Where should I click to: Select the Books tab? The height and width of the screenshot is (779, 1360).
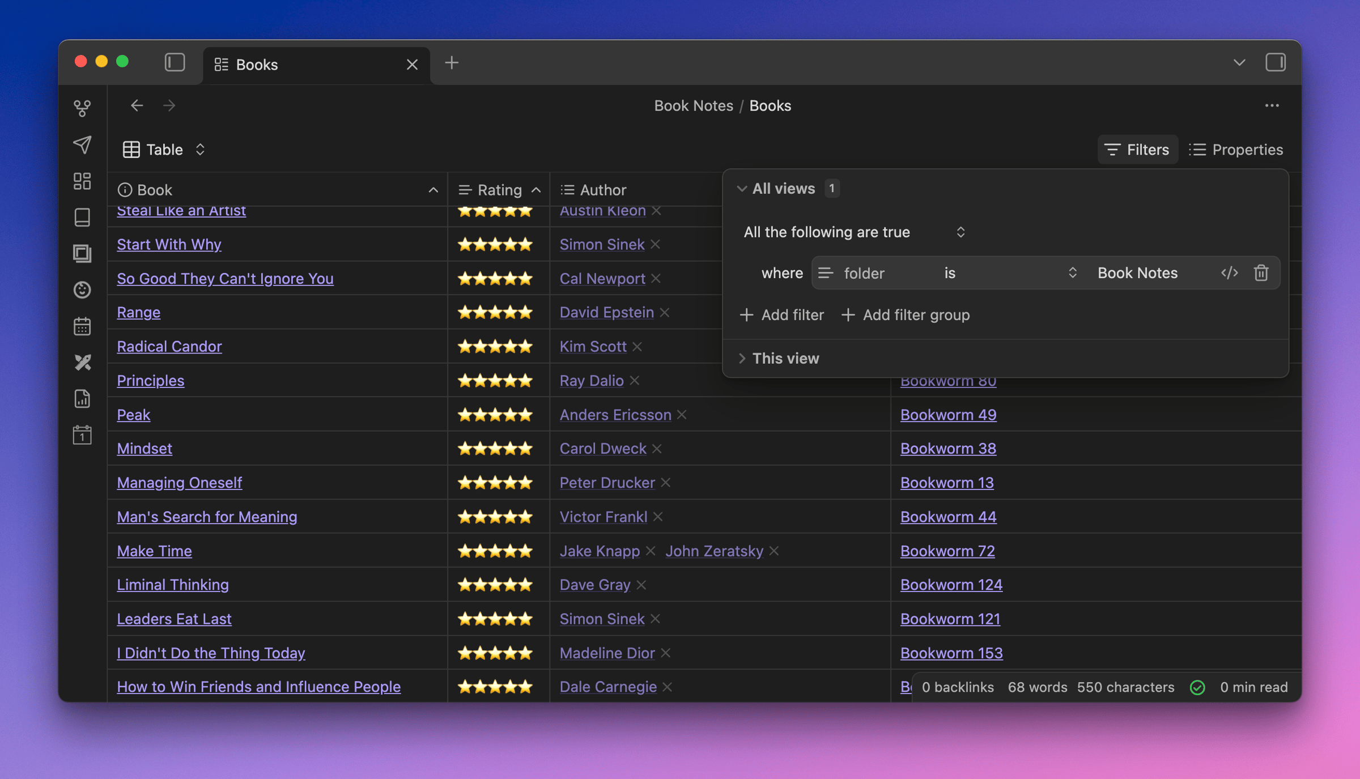point(316,65)
